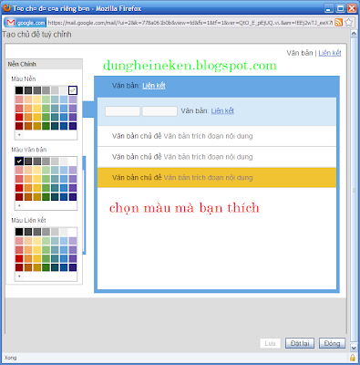Expand more colors under Màu Nền palette
Screen dimensions: 360x365
tap(19, 135)
